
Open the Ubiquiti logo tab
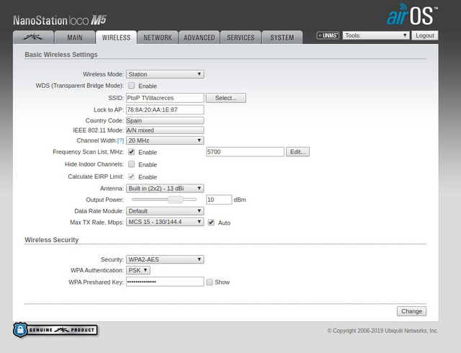point(33,37)
